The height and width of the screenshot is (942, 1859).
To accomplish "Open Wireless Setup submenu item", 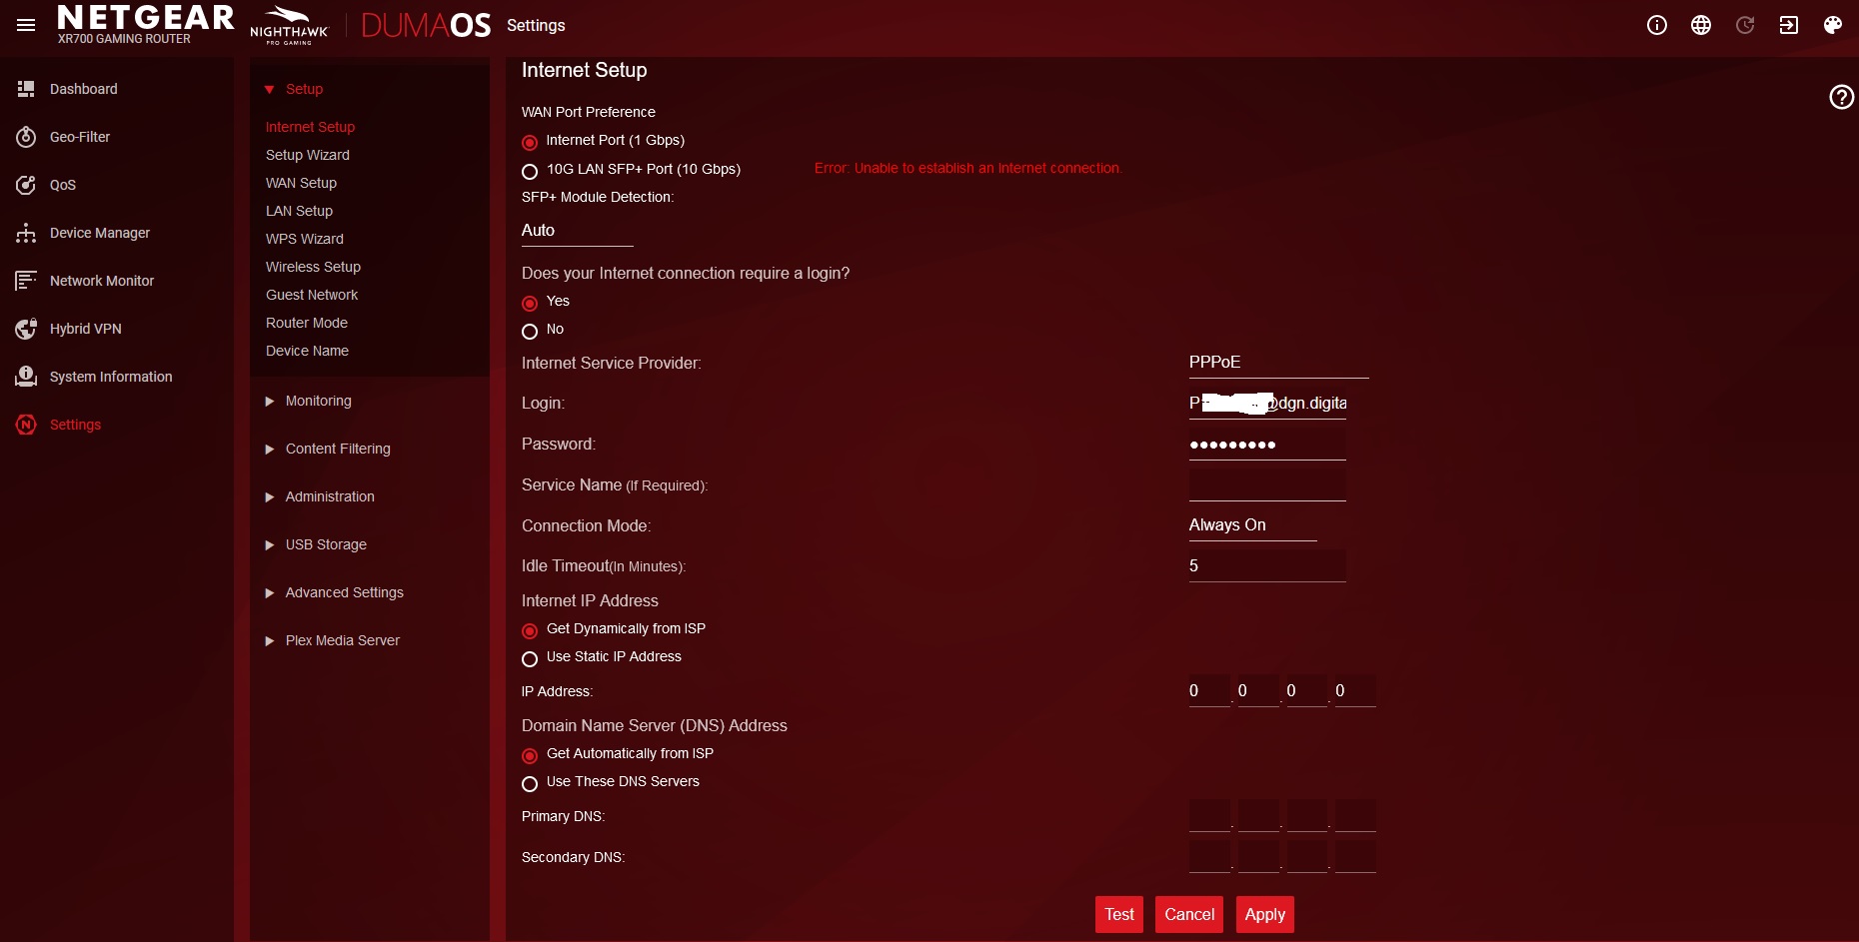I will tap(313, 267).
